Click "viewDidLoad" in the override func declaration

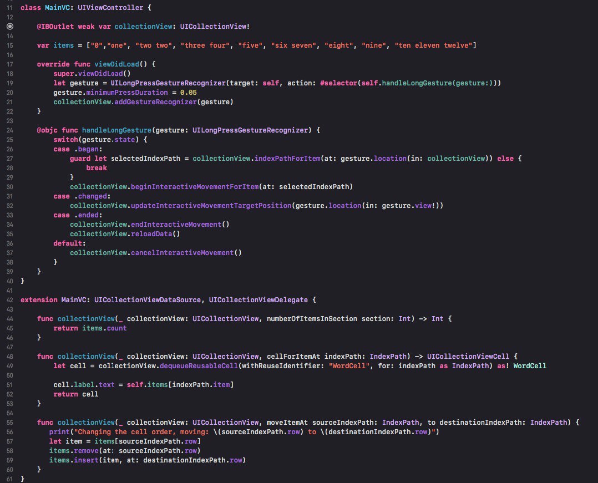click(116, 64)
